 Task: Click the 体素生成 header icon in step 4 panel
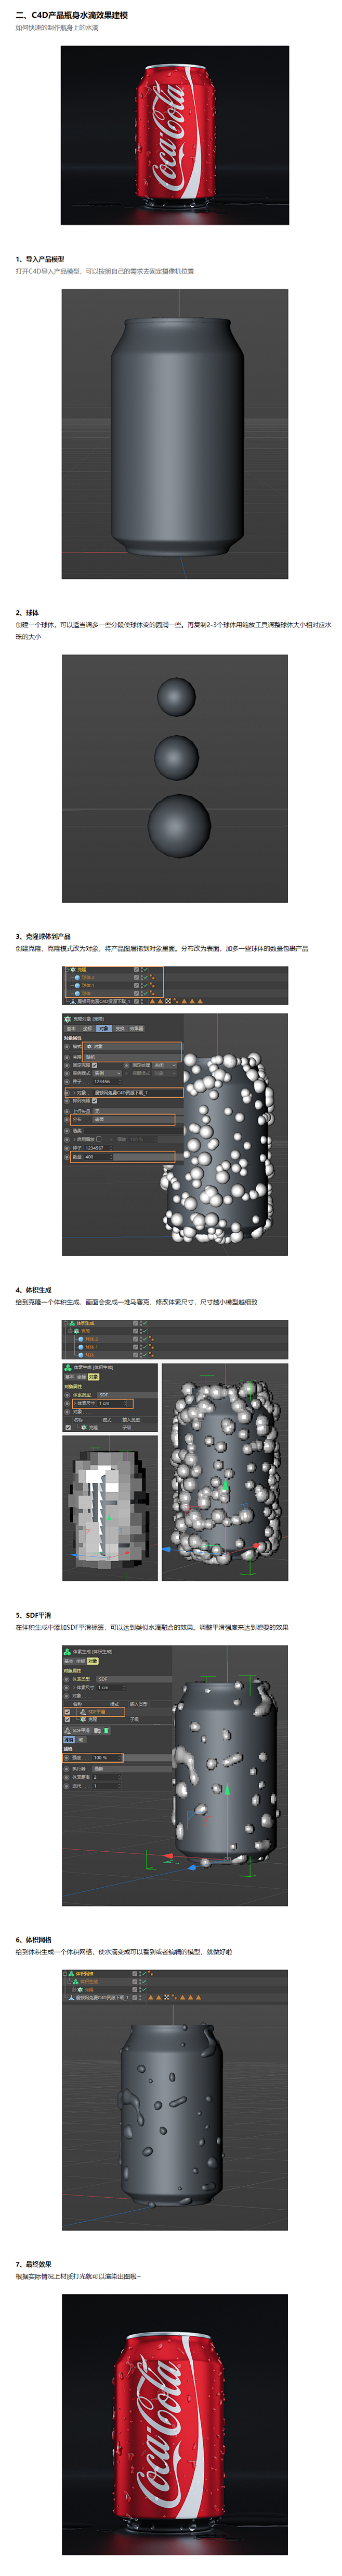coord(68,1367)
